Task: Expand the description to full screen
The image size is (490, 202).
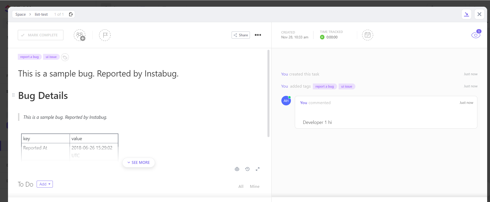Action: click(258, 169)
